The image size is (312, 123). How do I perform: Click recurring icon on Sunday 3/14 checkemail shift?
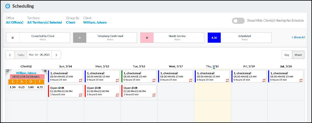(x=81, y=80)
